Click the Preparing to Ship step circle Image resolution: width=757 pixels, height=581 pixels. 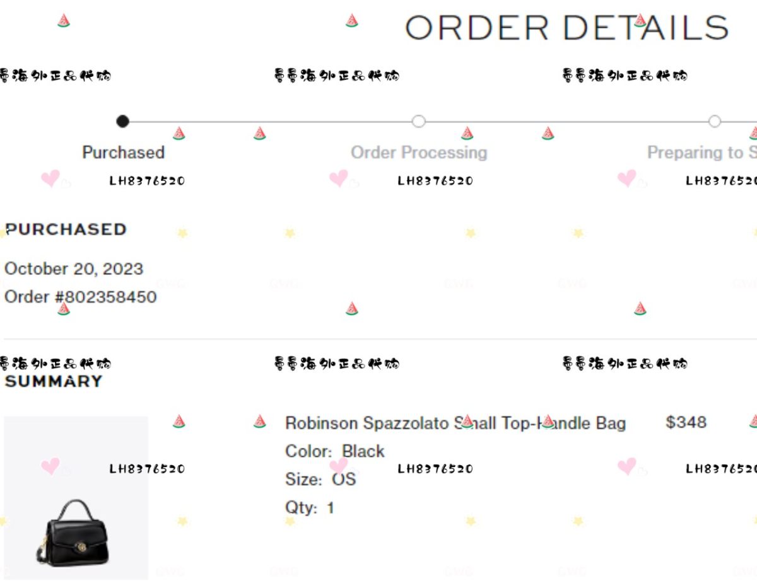click(x=714, y=121)
